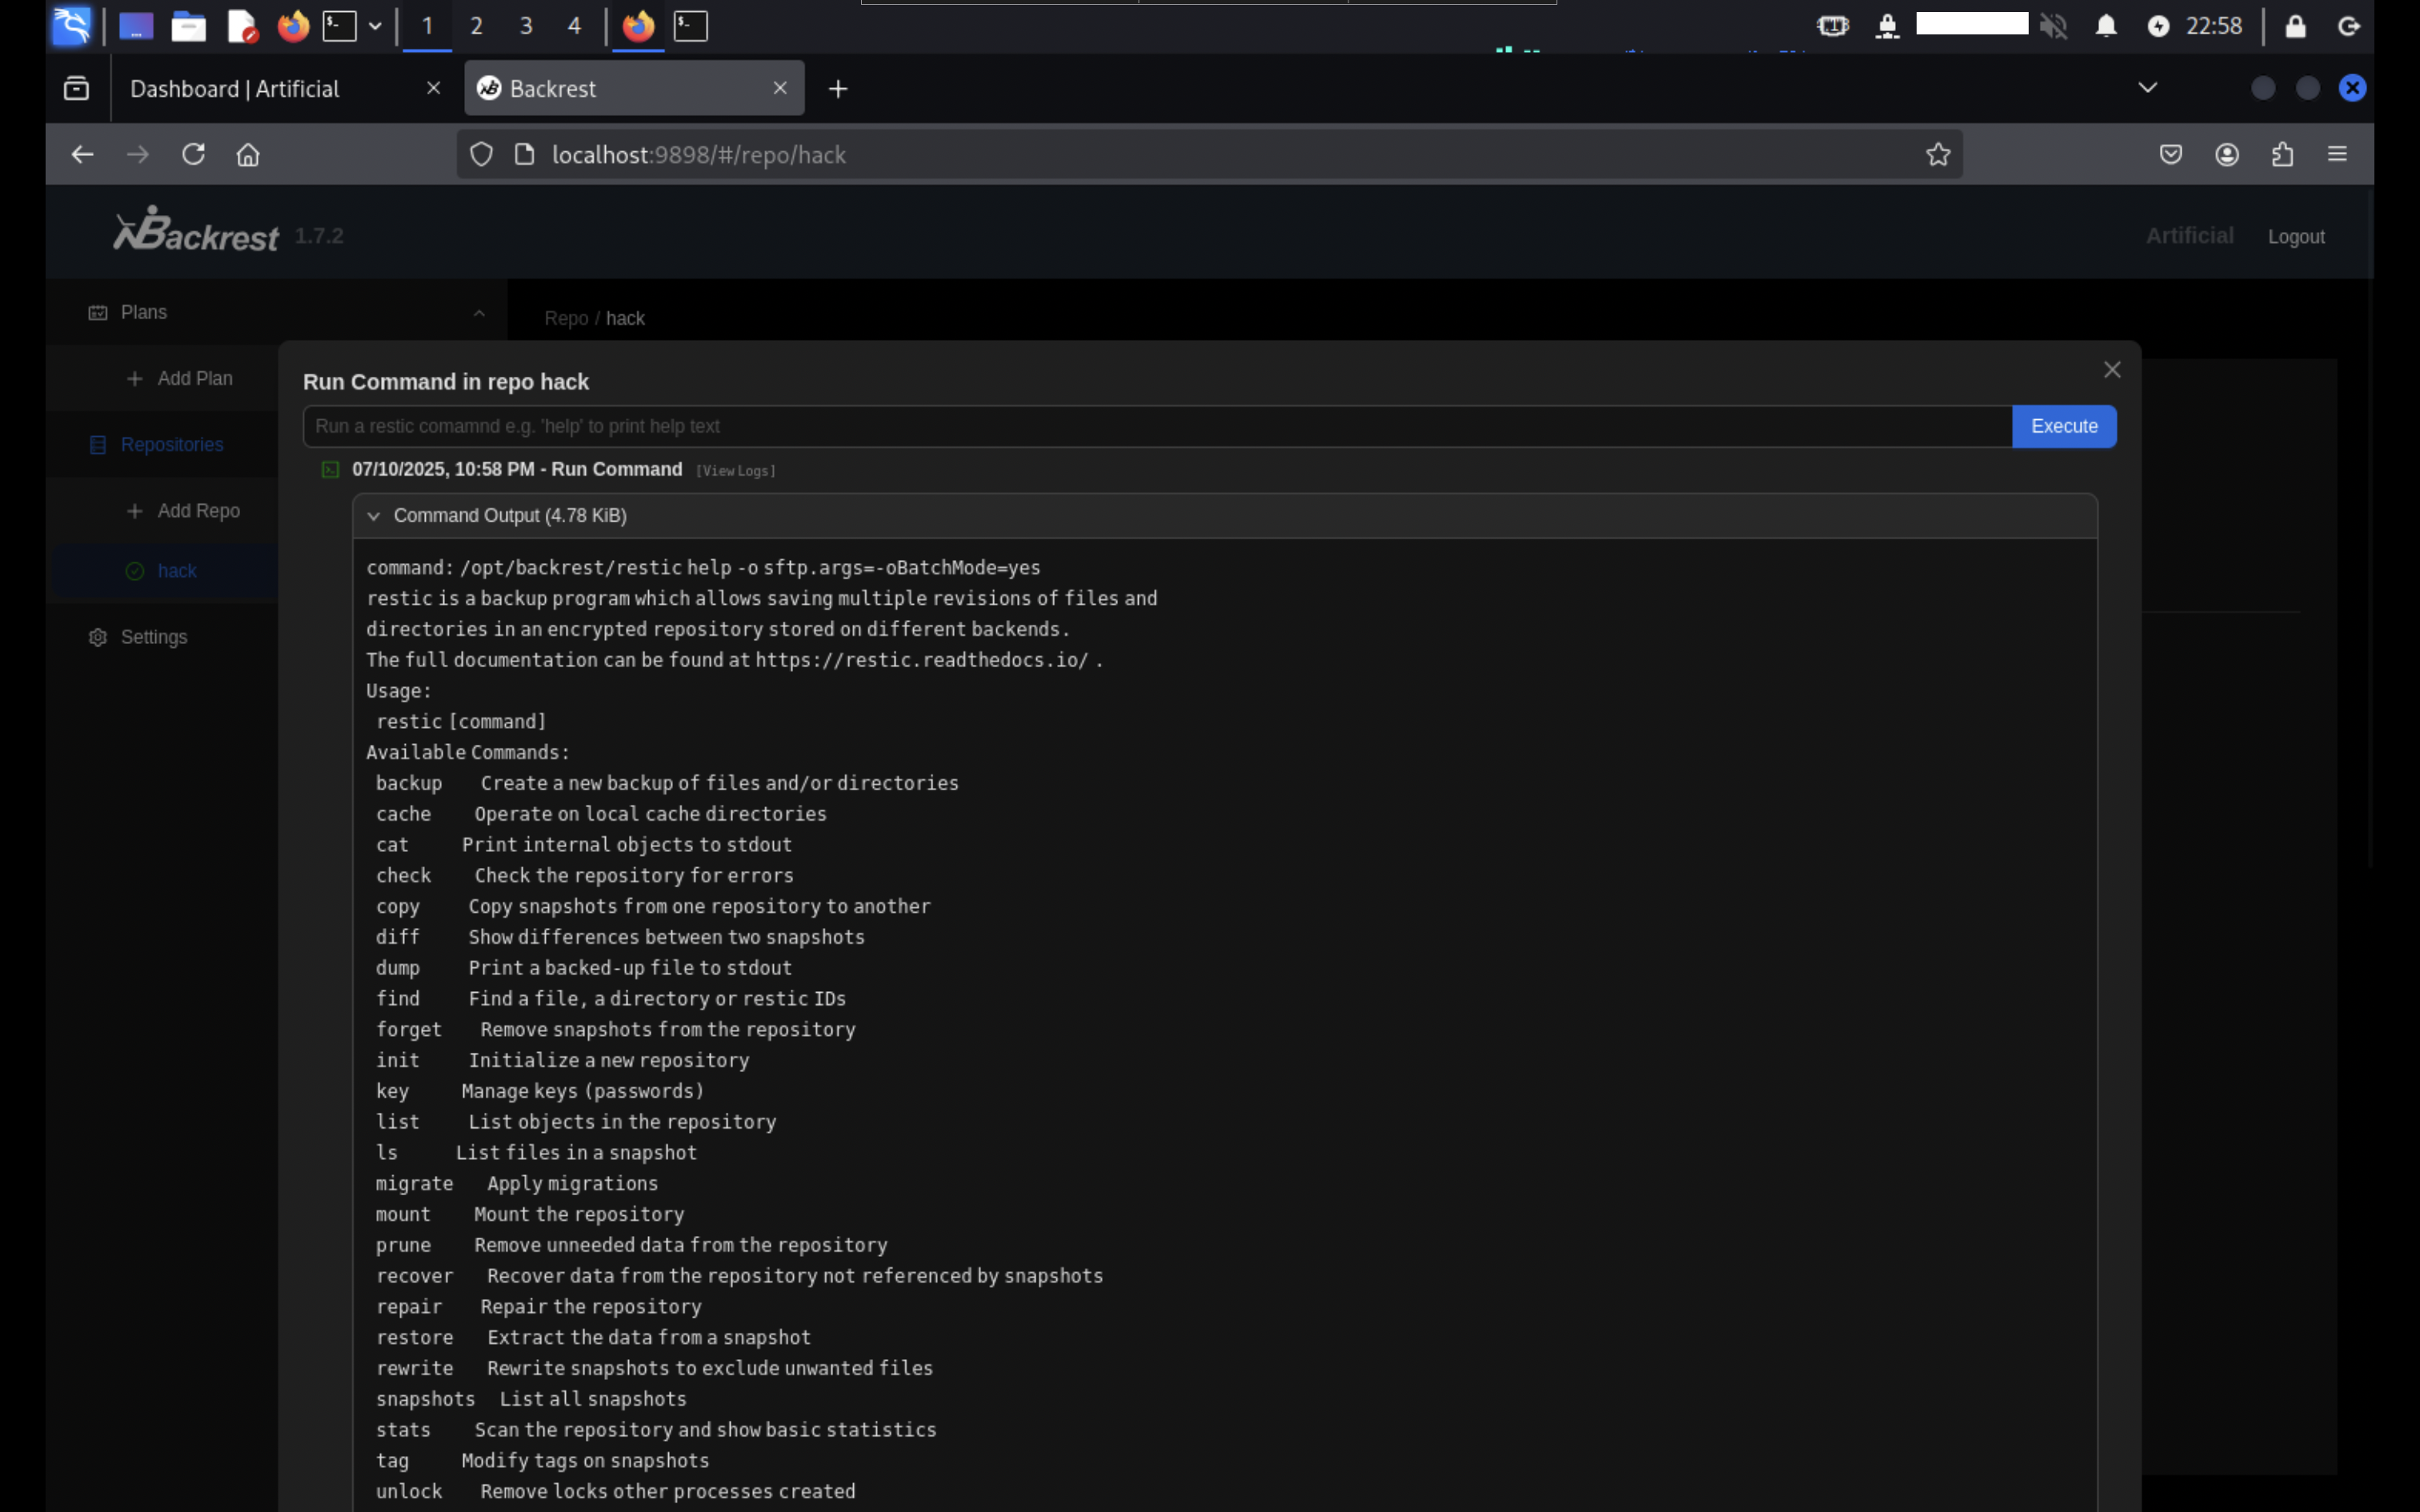This screenshot has width=2420, height=1512.
Task: Open the View Logs link
Action: coord(736,471)
